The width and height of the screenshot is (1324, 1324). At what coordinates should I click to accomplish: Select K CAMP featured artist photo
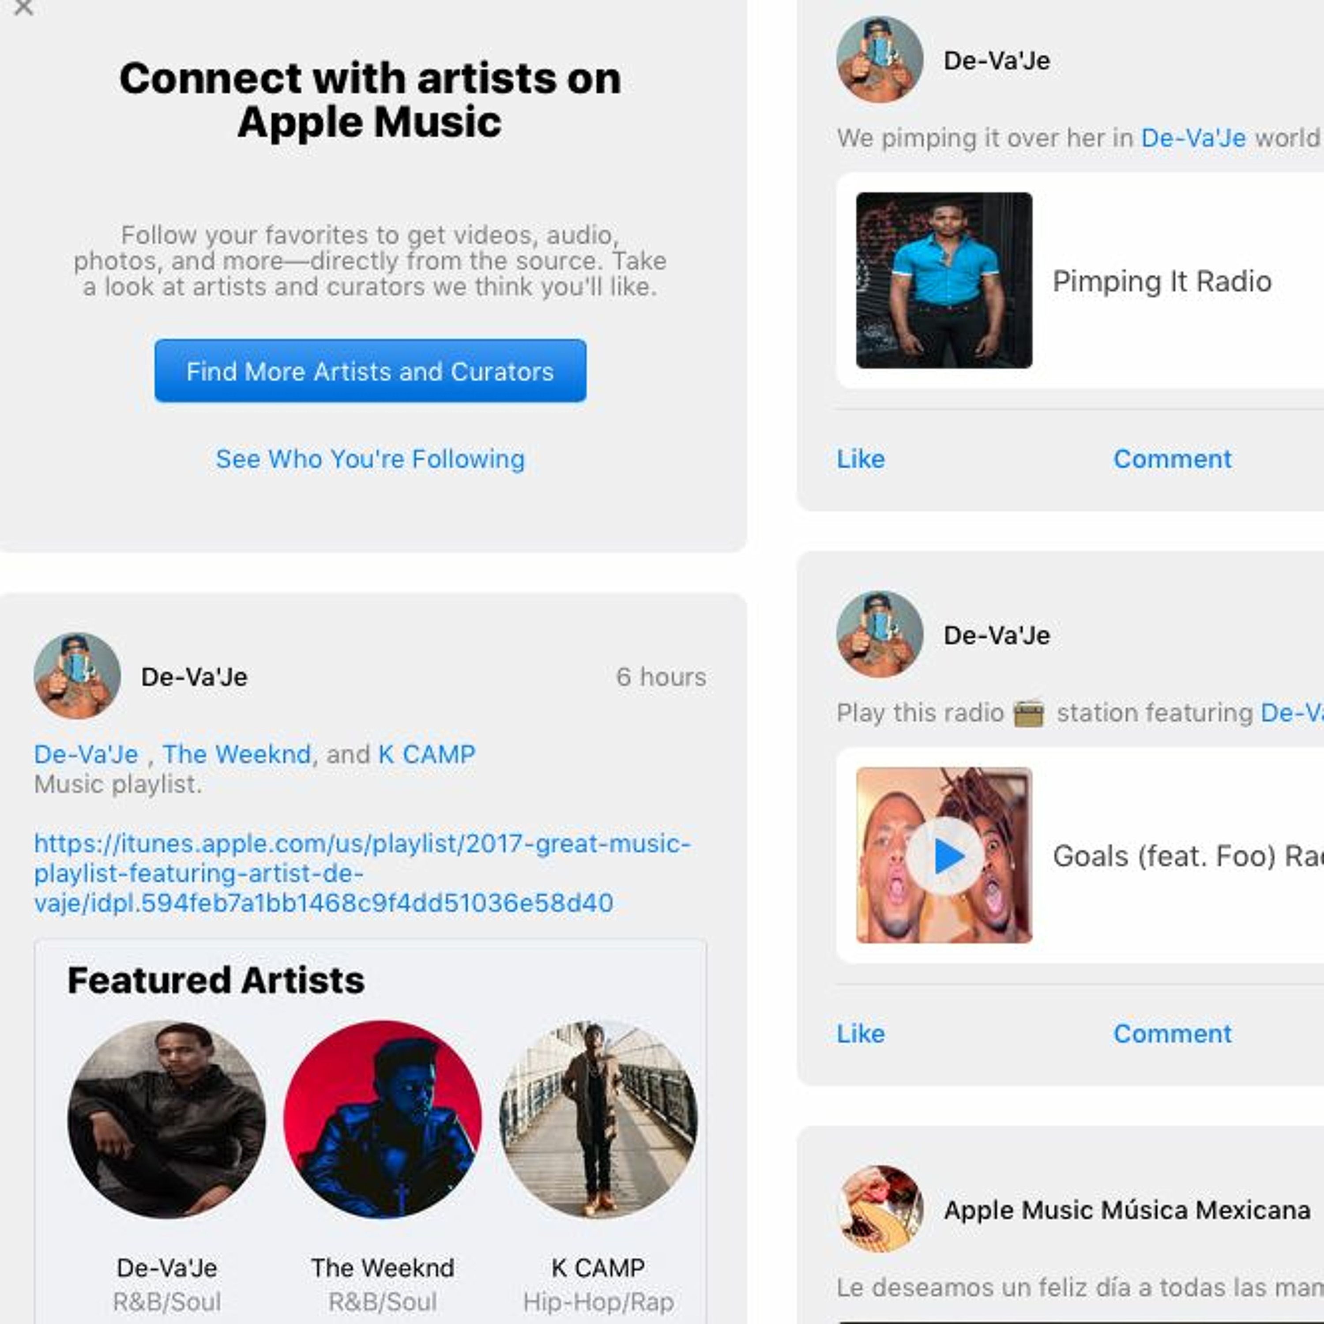click(598, 1119)
